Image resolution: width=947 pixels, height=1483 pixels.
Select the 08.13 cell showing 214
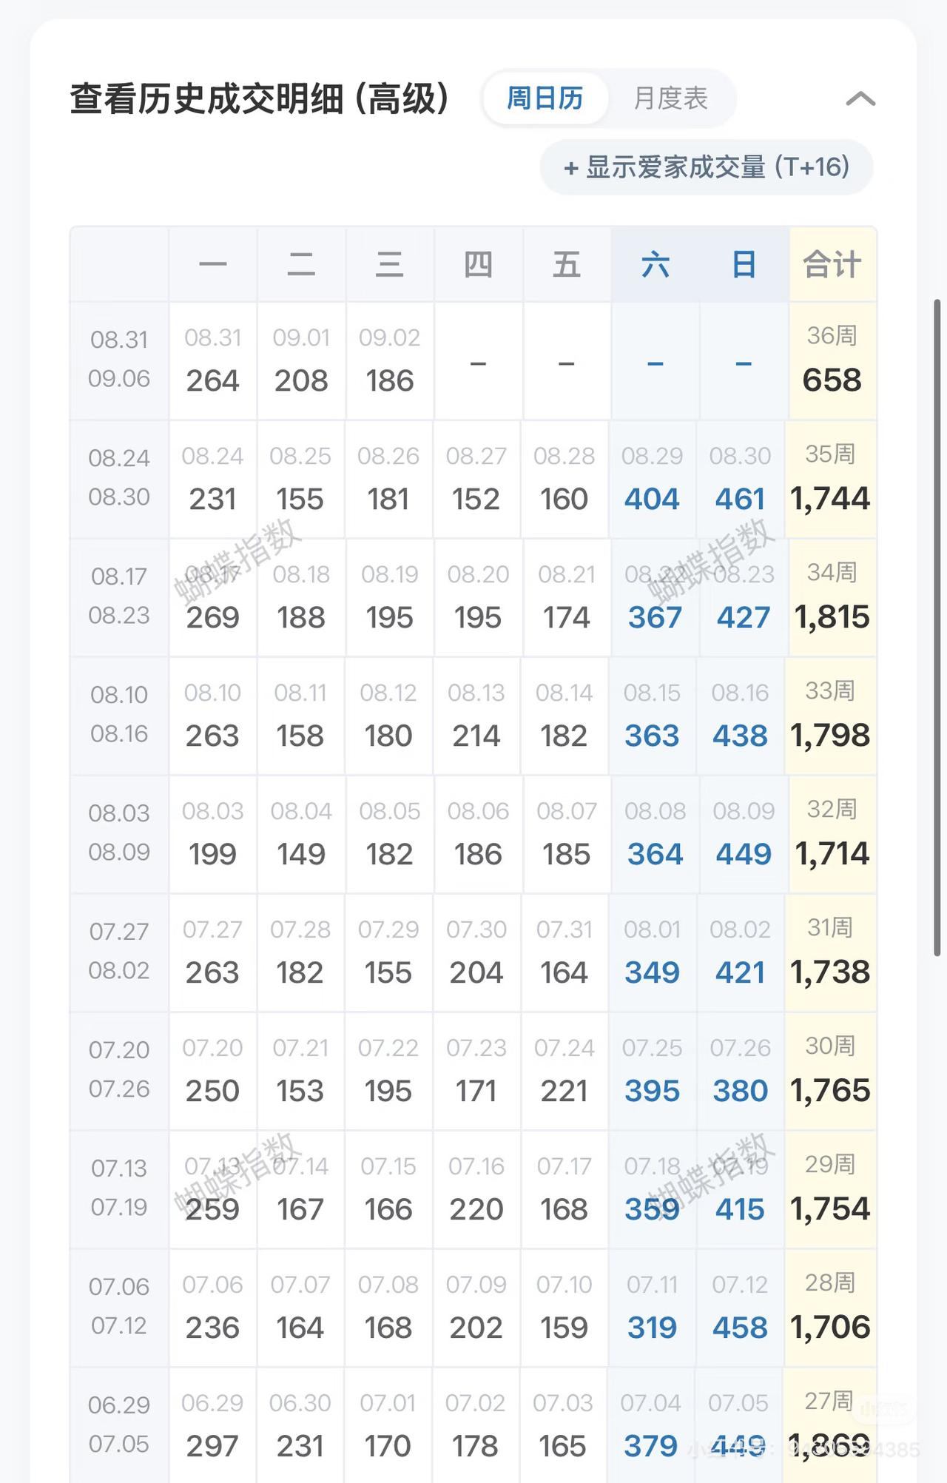click(x=476, y=716)
